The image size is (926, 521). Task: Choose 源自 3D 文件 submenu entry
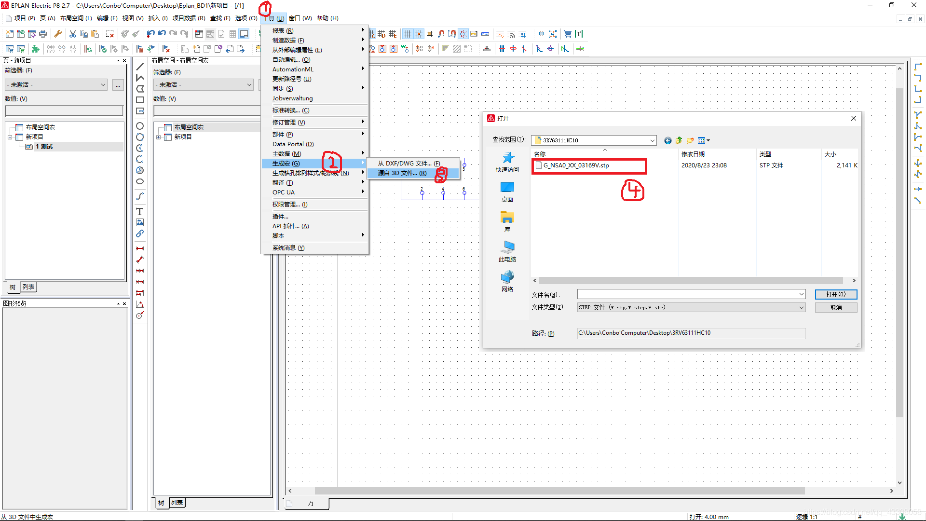click(402, 173)
